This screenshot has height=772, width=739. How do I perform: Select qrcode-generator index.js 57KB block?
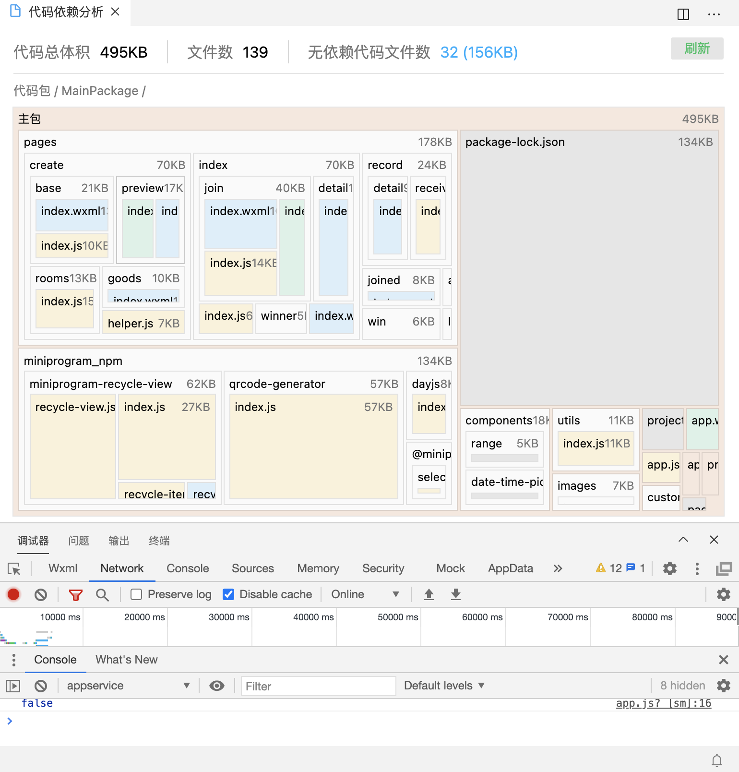313,446
